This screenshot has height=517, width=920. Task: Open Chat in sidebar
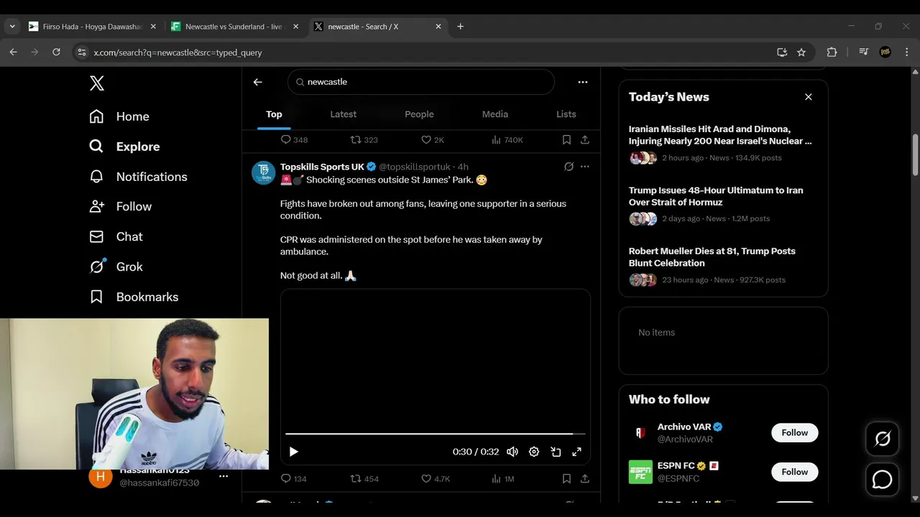(116, 236)
